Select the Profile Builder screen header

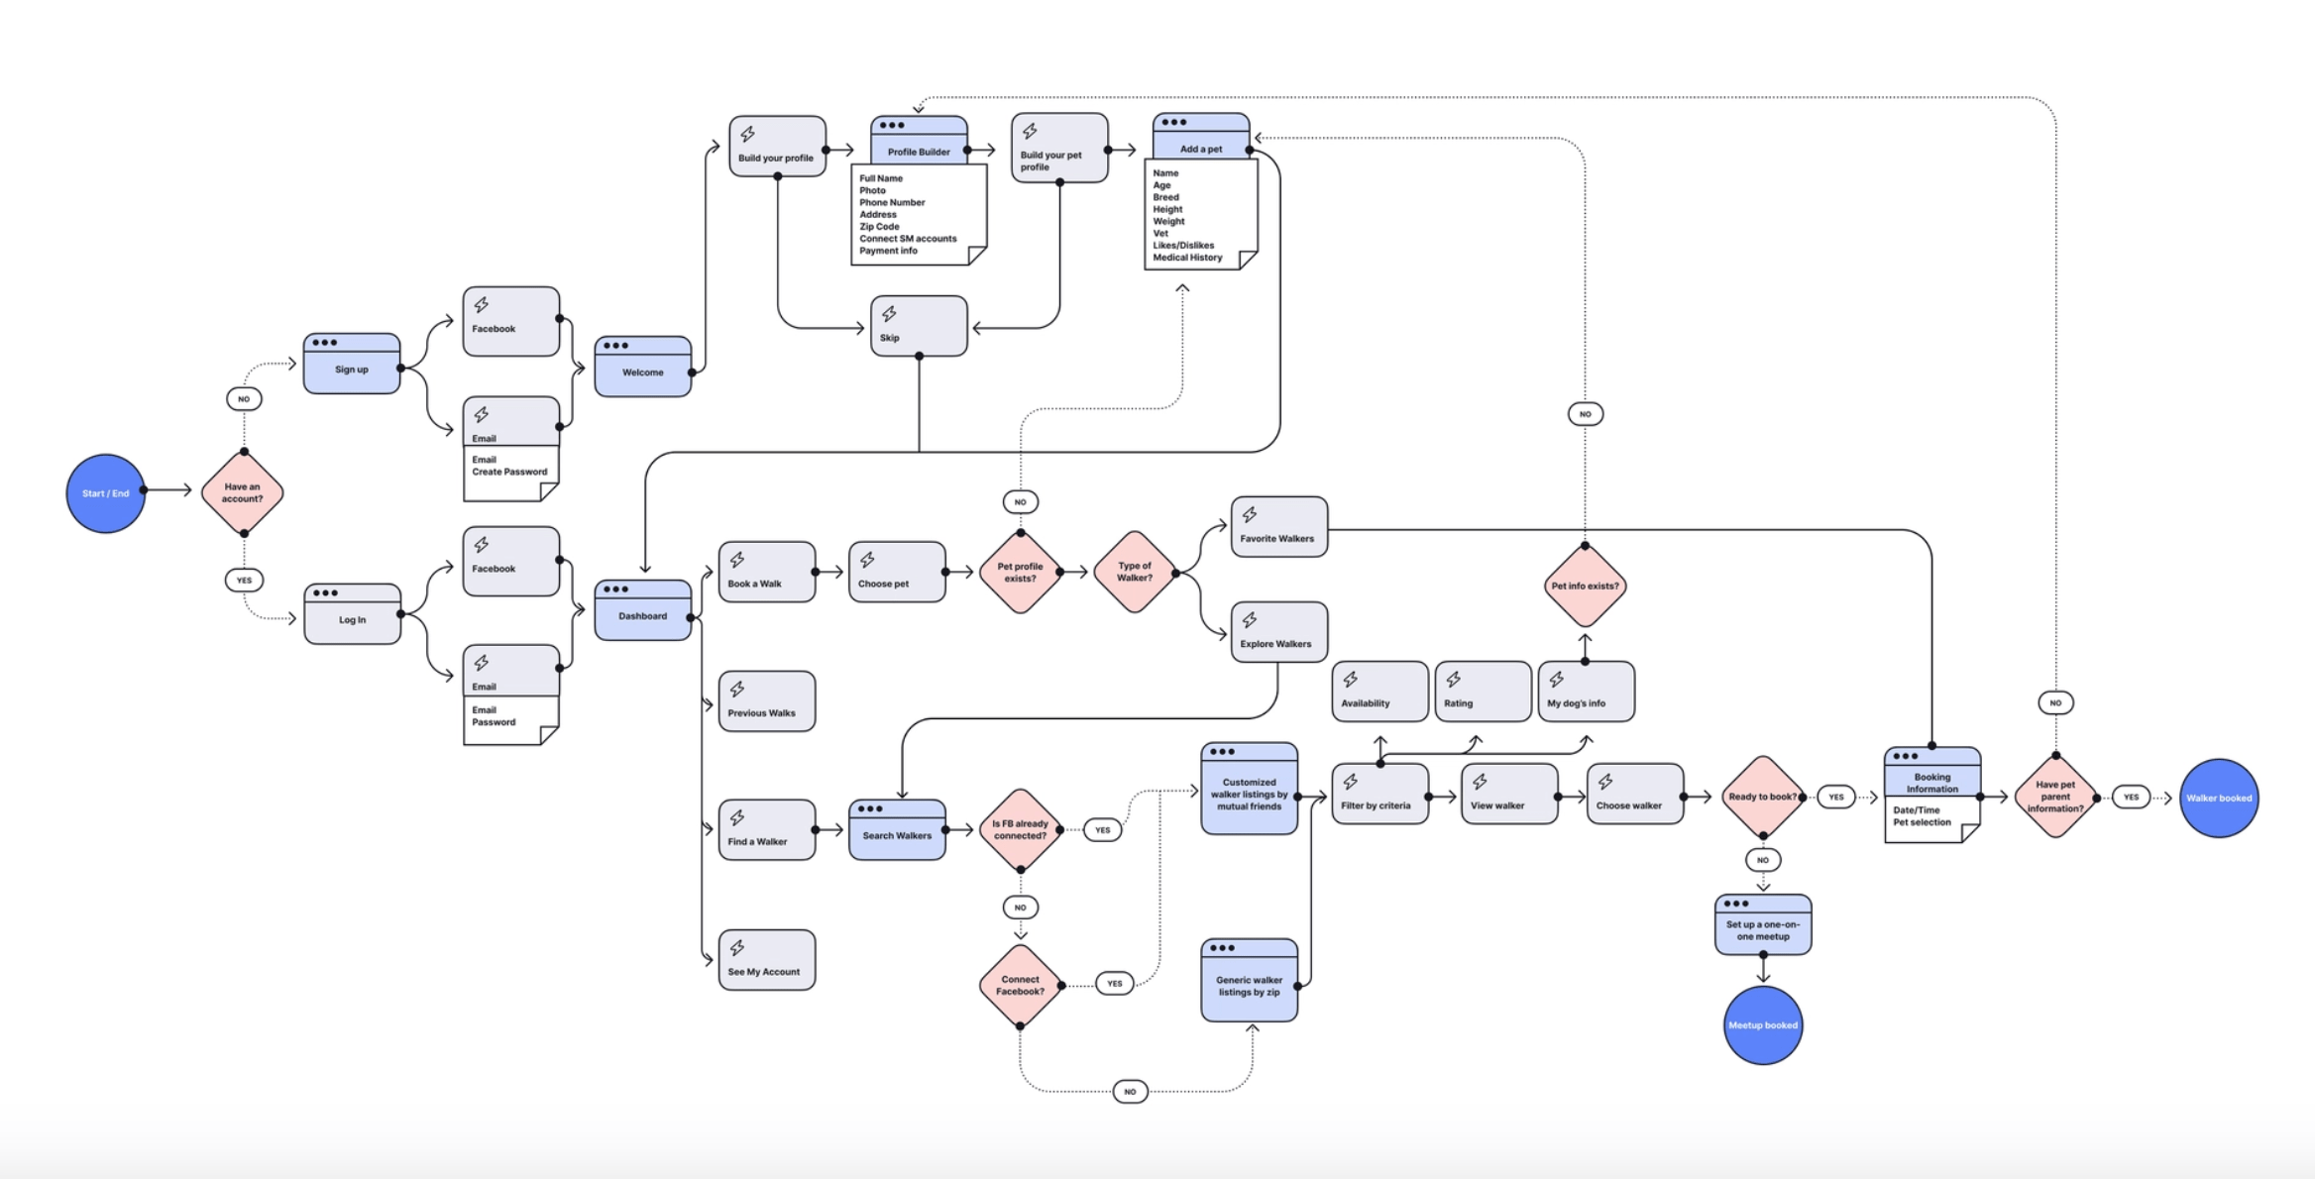click(x=920, y=141)
